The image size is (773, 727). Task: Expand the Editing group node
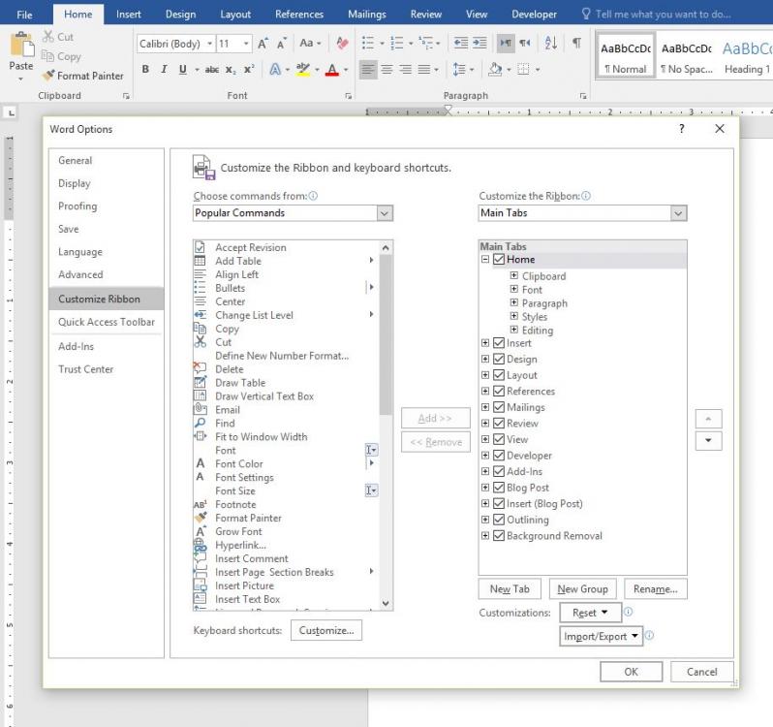coord(513,330)
